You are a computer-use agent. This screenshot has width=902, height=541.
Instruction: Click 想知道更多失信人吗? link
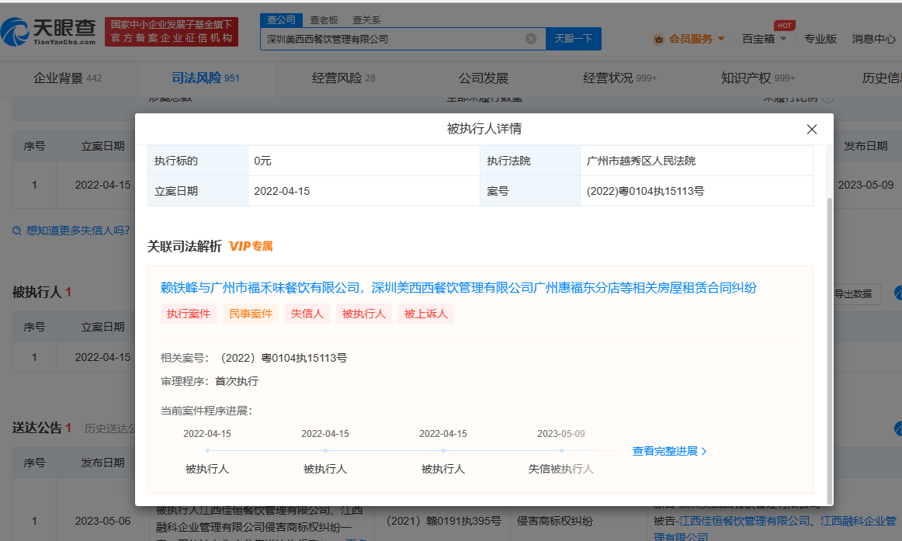(x=78, y=231)
